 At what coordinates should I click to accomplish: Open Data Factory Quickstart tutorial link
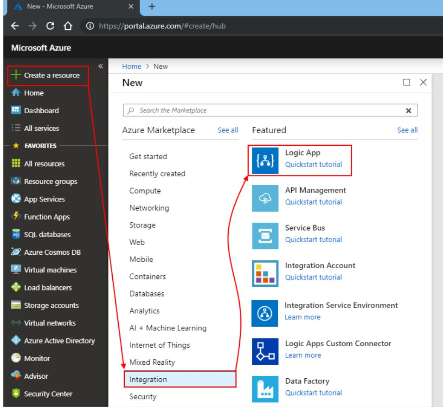click(x=313, y=393)
